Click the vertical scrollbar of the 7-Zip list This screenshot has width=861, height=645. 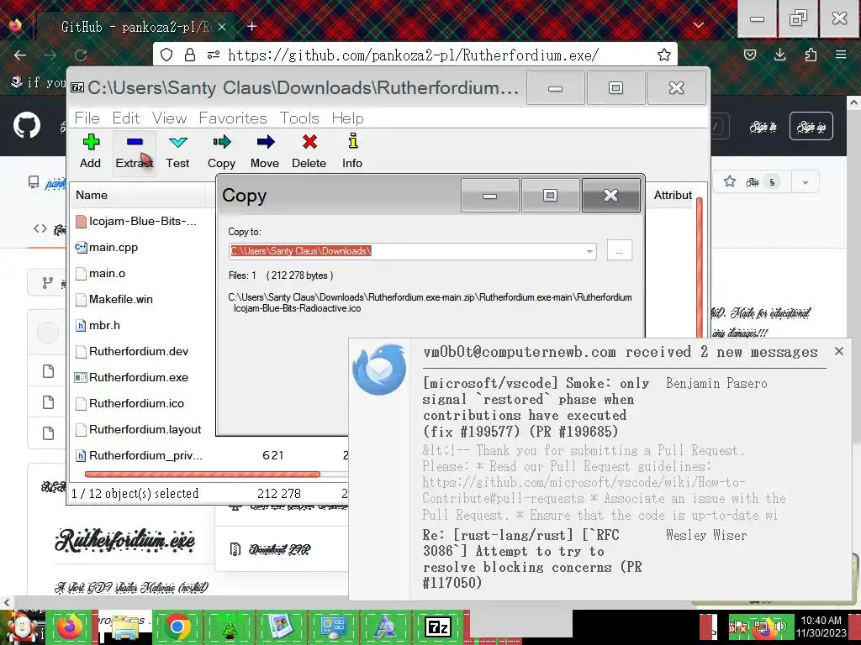tap(700, 269)
